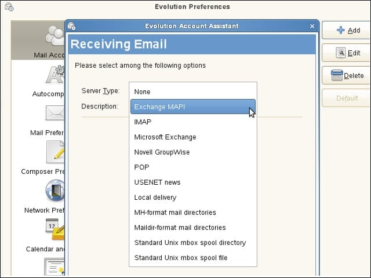The image size is (371, 278).
Task: Open Autocompletion preferences icon
Action: [56, 74]
